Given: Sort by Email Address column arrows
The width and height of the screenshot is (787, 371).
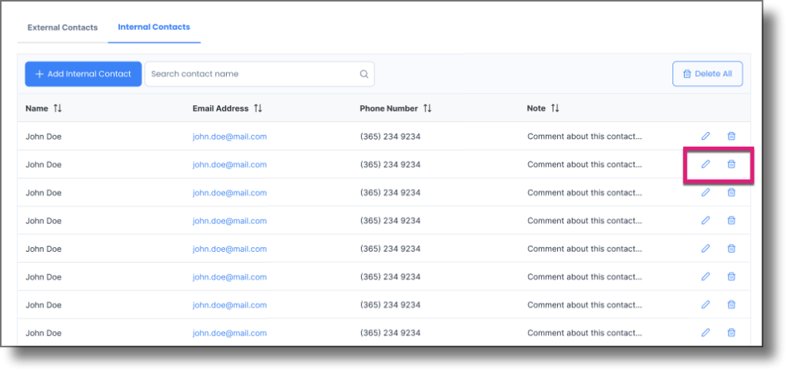Looking at the screenshot, I should click(258, 108).
